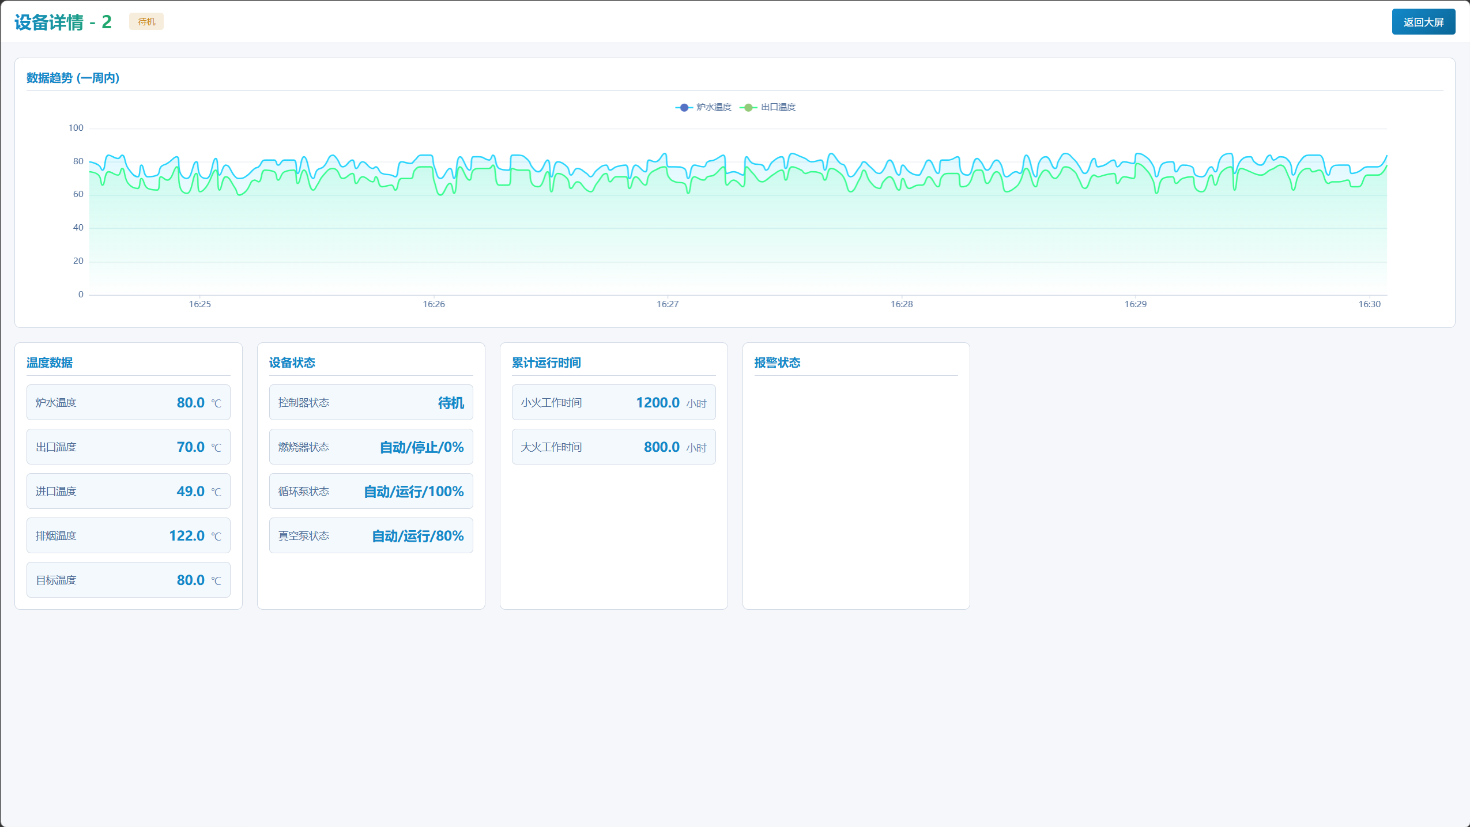This screenshot has width=1470, height=827.
Task: Click the green 出口温度 legend marker icon
Action: point(748,107)
